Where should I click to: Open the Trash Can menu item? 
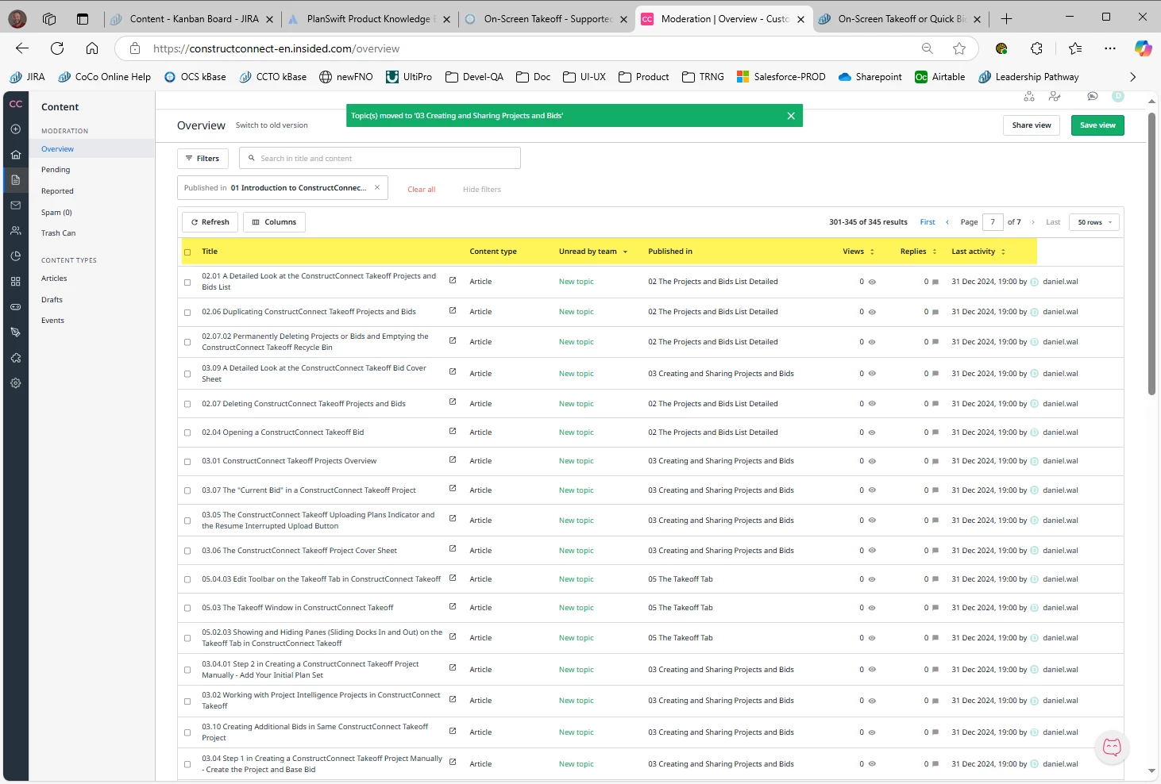pyautogui.click(x=58, y=233)
